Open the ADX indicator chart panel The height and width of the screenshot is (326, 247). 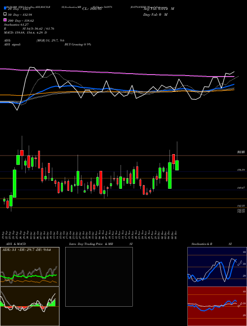coord(30,267)
